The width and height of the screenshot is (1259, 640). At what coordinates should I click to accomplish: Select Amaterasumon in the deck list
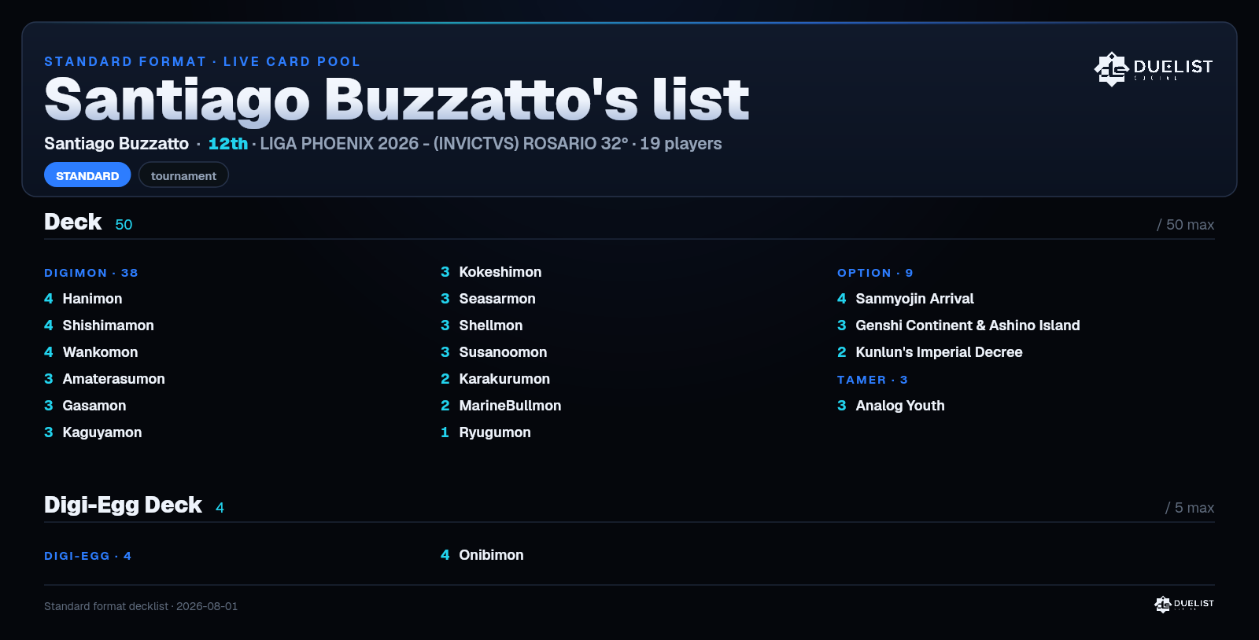tap(105, 379)
